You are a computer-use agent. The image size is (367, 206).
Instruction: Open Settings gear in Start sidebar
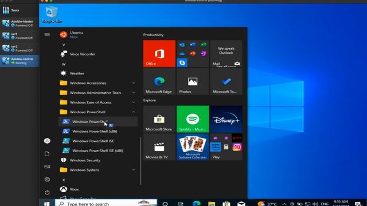pyautogui.click(x=47, y=179)
